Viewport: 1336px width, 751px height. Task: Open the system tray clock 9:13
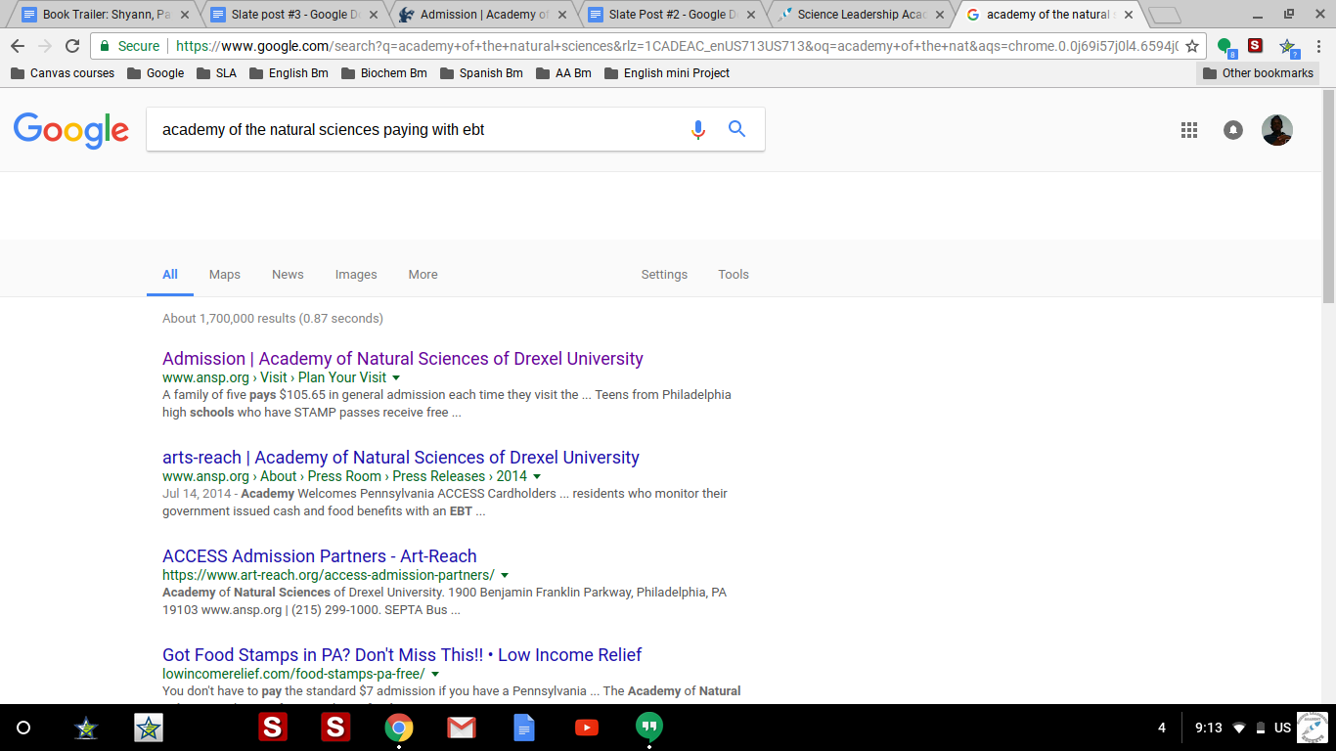click(1209, 728)
